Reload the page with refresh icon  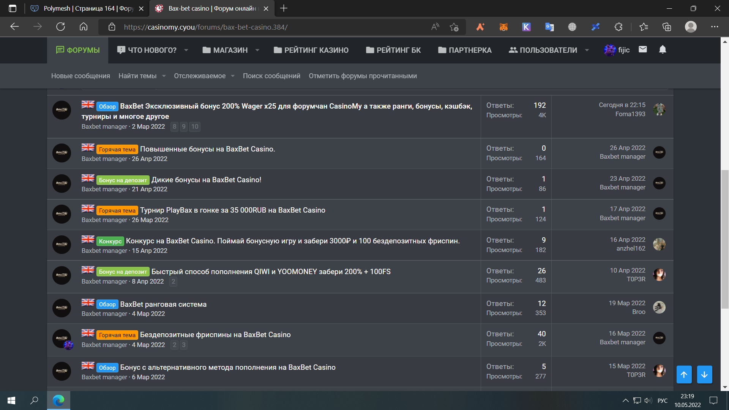60,27
